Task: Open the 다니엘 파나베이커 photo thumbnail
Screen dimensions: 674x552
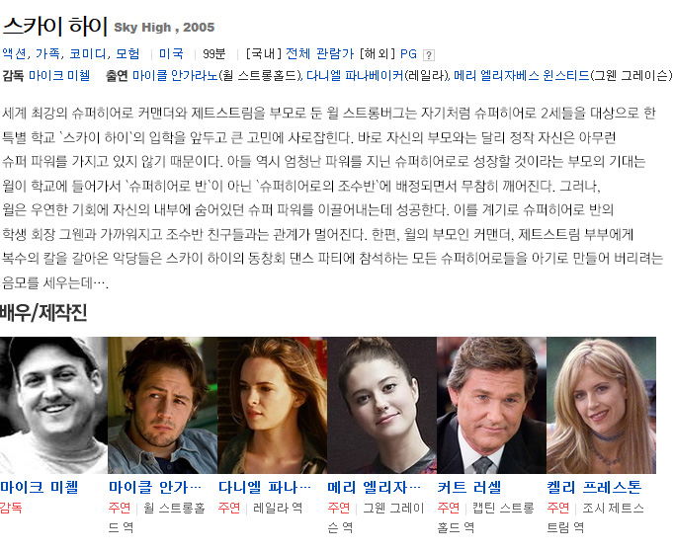Action: 273,405
